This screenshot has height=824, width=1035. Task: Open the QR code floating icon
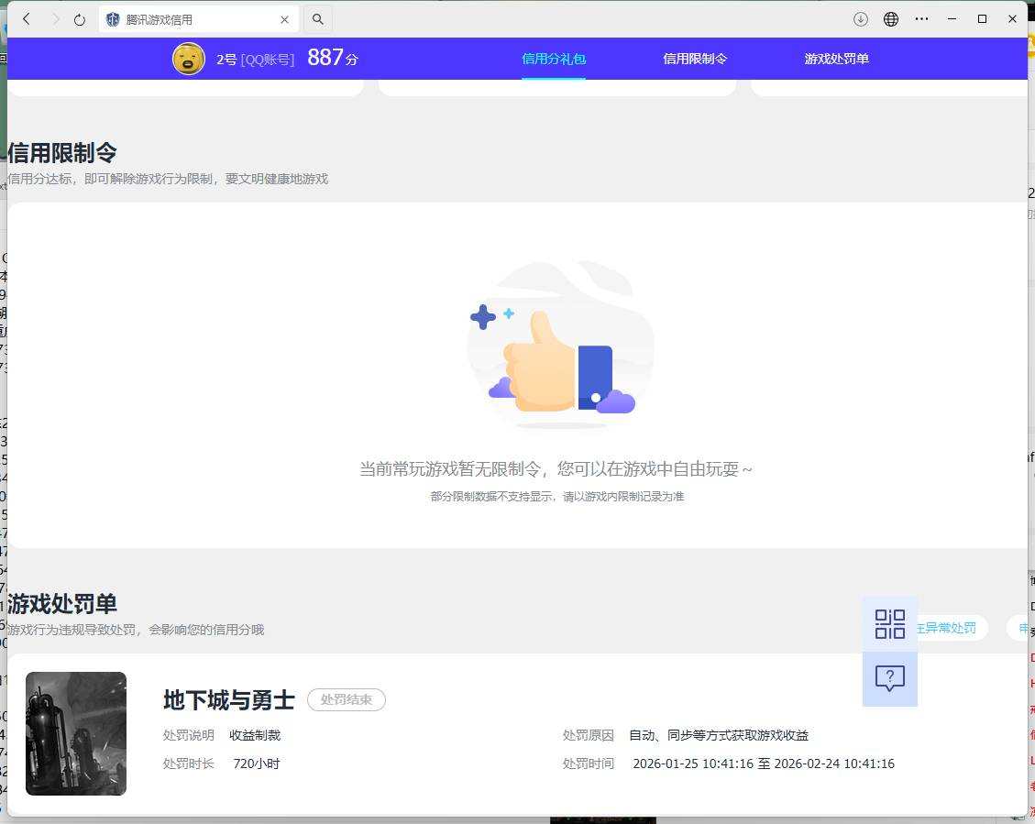pyautogui.click(x=890, y=624)
